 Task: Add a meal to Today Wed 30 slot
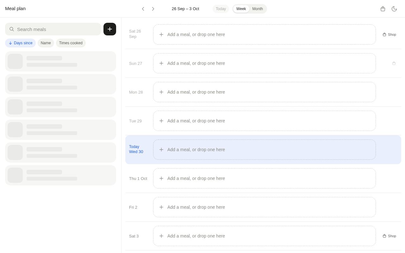[x=265, y=150]
